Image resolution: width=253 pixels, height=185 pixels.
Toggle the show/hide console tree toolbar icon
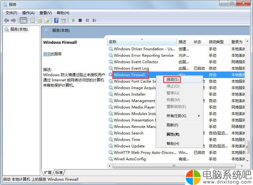tap(23, 20)
